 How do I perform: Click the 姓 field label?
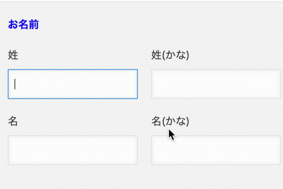tap(13, 55)
